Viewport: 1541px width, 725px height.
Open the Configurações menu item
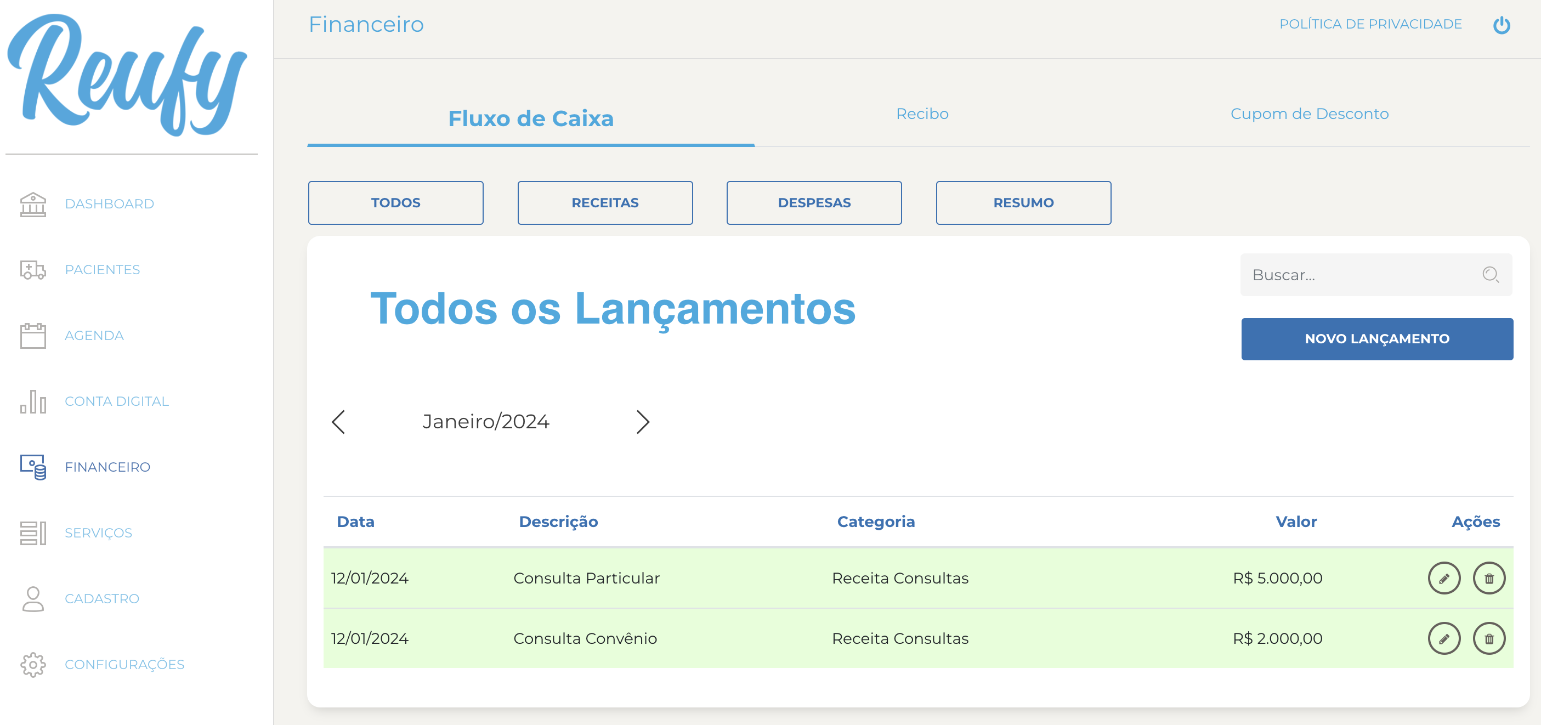click(124, 665)
